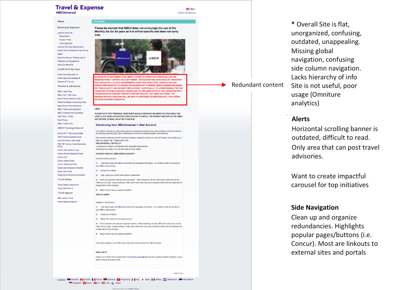Open Traveler Profile under Concur

point(65,40)
